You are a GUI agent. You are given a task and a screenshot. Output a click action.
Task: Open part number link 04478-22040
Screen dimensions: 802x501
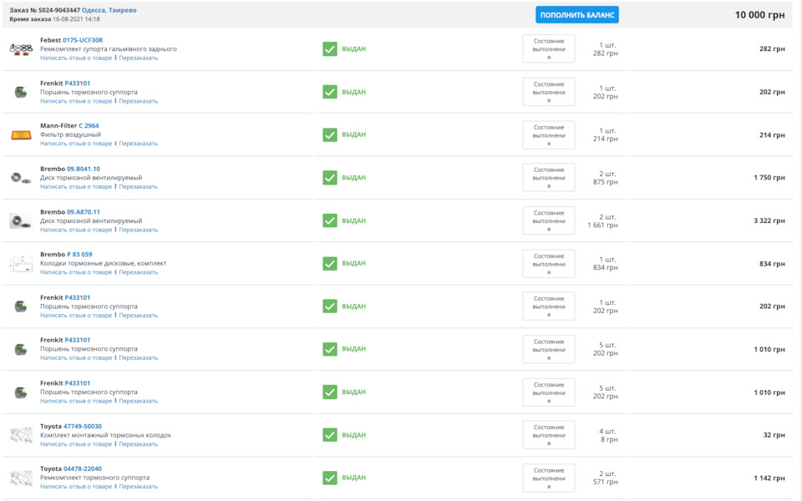pos(83,468)
